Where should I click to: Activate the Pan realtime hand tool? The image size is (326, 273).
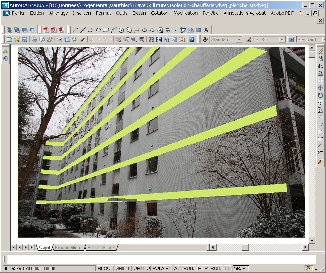[118, 39]
